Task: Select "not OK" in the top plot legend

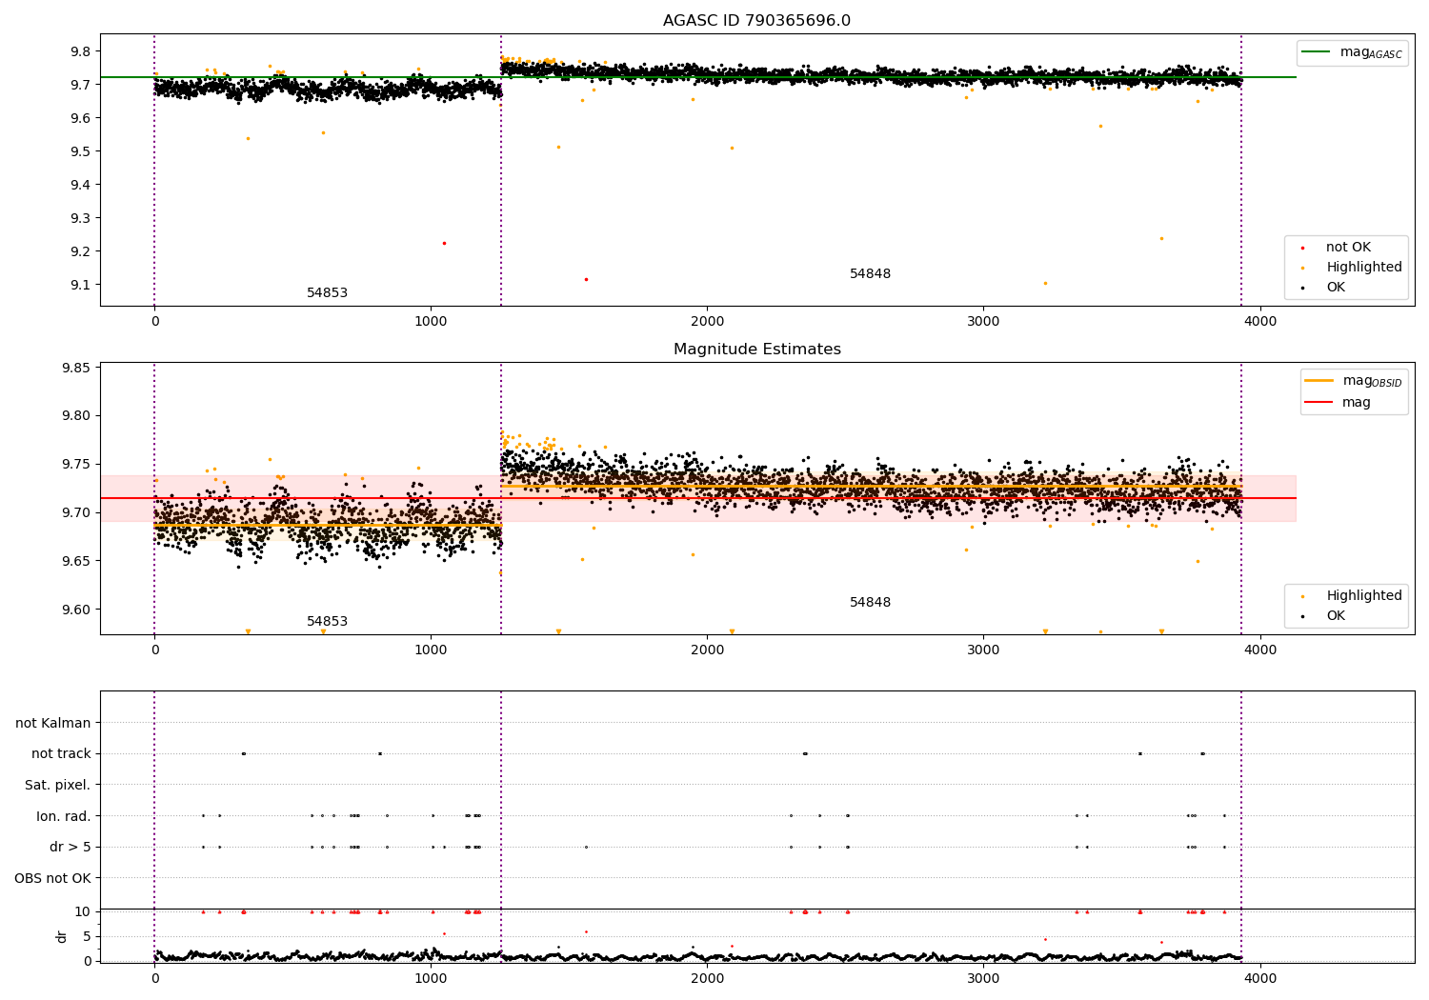Action: pyautogui.click(x=1348, y=248)
